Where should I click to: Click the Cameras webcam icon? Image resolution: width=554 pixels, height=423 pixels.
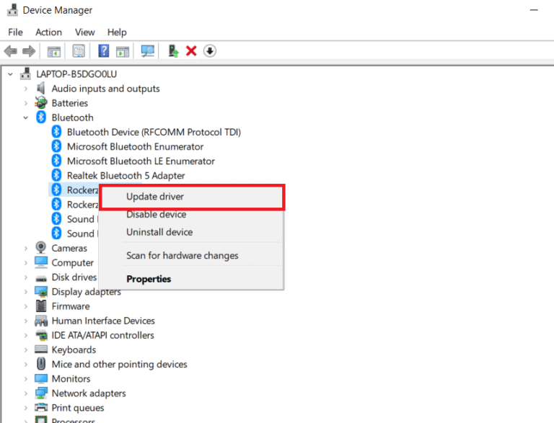(x=41, y=248)
